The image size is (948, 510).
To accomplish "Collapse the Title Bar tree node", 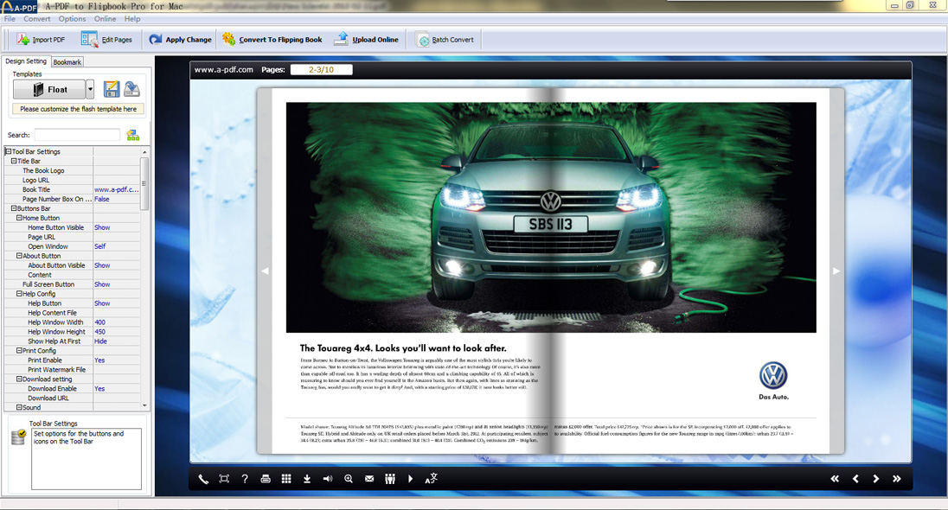I will 14,161.
